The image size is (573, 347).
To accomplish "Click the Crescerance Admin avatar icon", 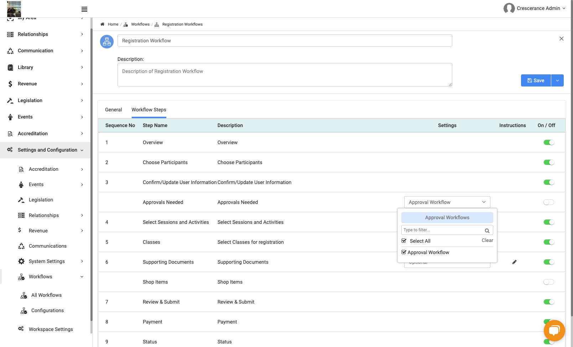I will click(509, 8).
